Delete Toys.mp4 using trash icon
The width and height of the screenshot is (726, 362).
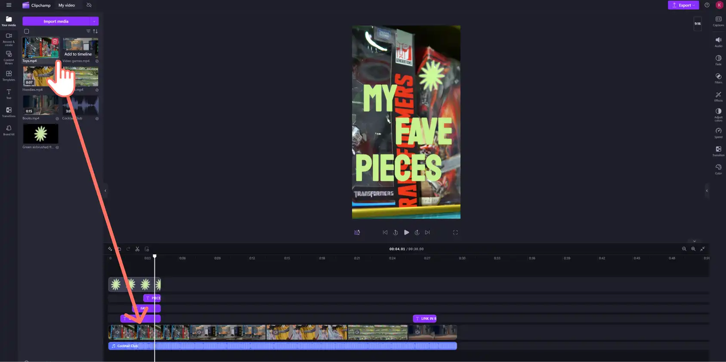click(x=55, y=41)
